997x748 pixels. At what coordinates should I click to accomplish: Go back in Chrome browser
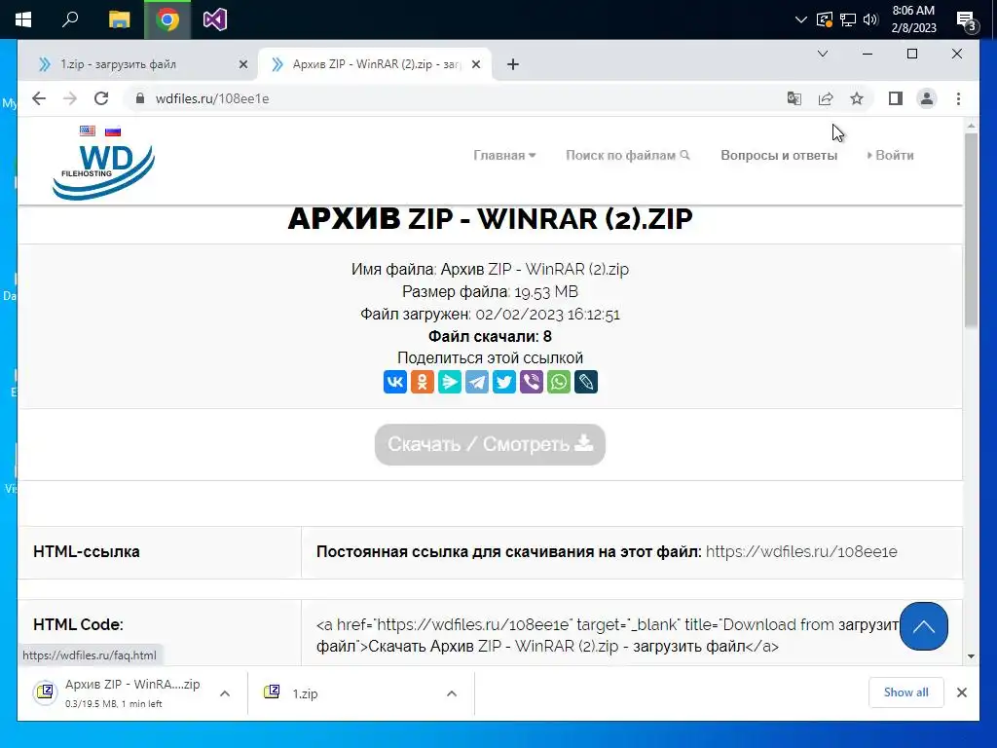[x=39, y=98]
